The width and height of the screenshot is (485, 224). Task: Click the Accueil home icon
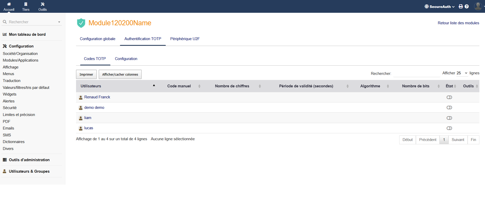(9, 4)
